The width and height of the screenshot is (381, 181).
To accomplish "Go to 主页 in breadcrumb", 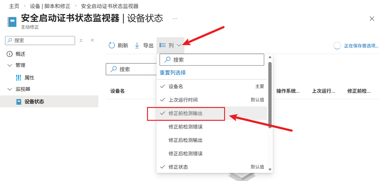I will coord(14,6).
